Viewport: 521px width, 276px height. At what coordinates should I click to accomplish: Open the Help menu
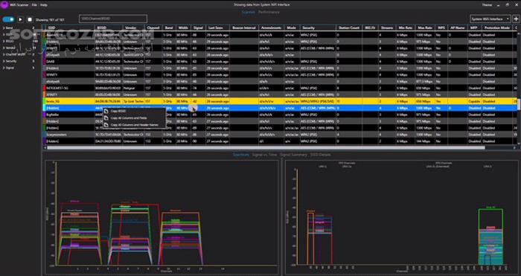pyautogui.click(x=44, y=5)
